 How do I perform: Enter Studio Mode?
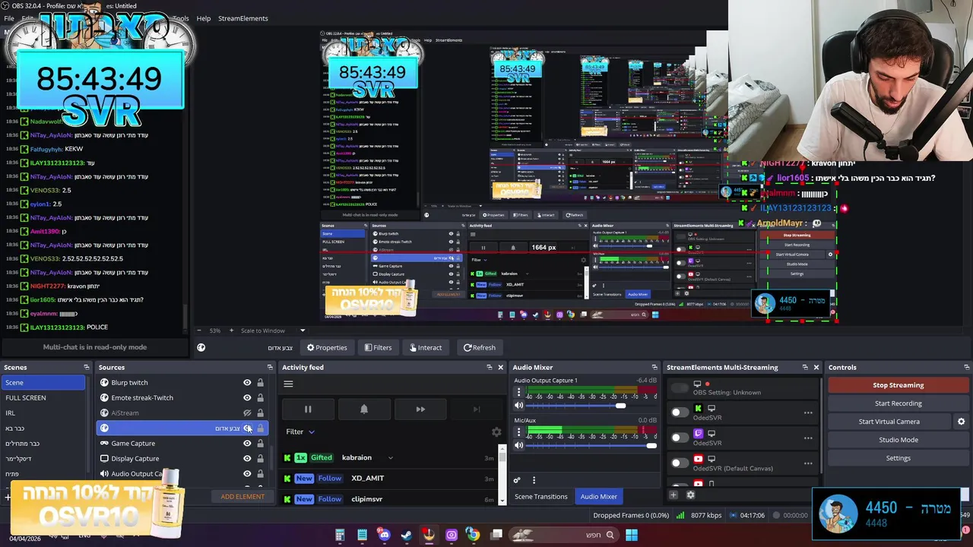pos(898,440)
